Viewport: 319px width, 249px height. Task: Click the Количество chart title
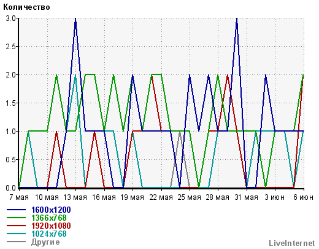[26, 7]
